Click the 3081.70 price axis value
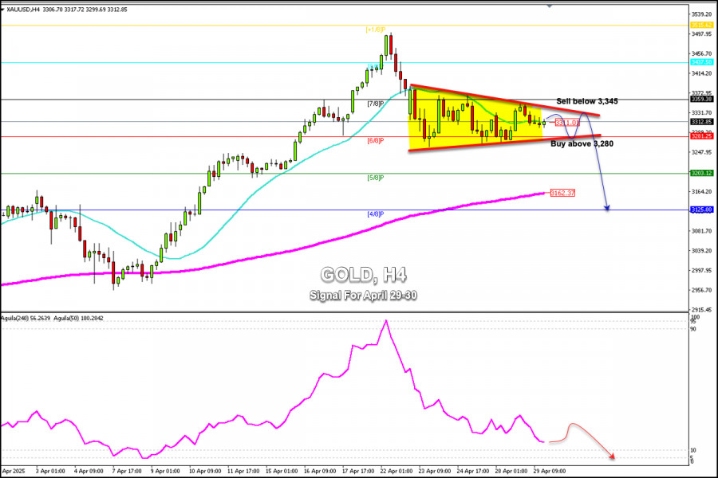The height and width of the screenshot is (478, 718). click(x=701, y=231)
